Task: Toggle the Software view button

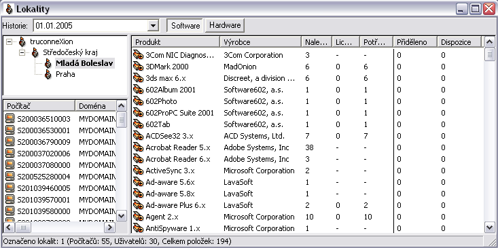Action: click(x=185, y=26)
